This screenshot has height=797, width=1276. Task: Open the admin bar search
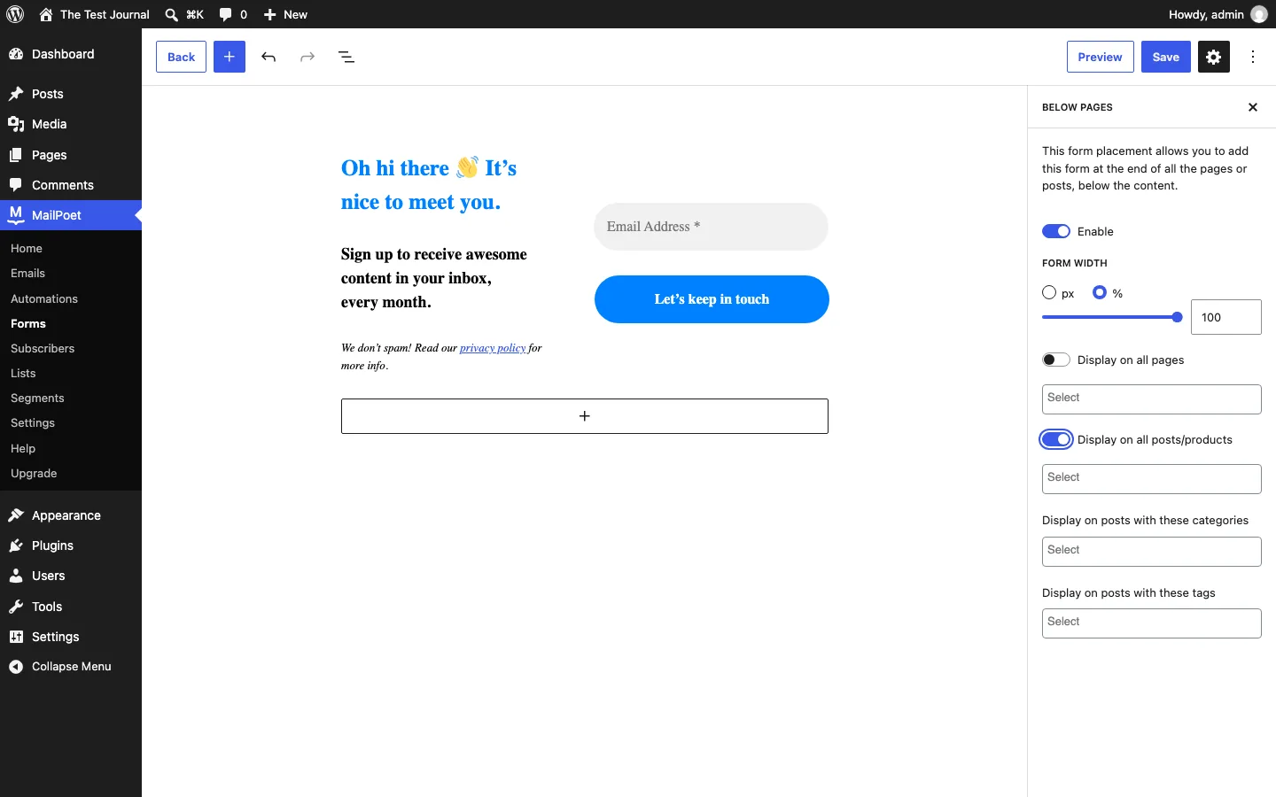click(184, 14)
